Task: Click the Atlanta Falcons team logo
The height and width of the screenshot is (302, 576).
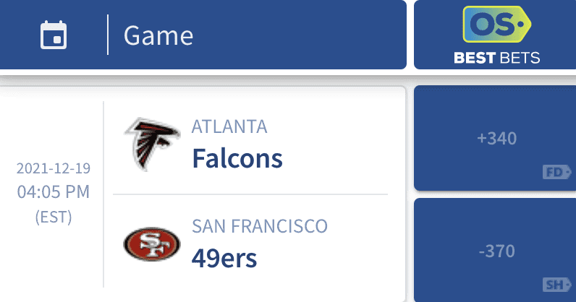Action: 152,144
